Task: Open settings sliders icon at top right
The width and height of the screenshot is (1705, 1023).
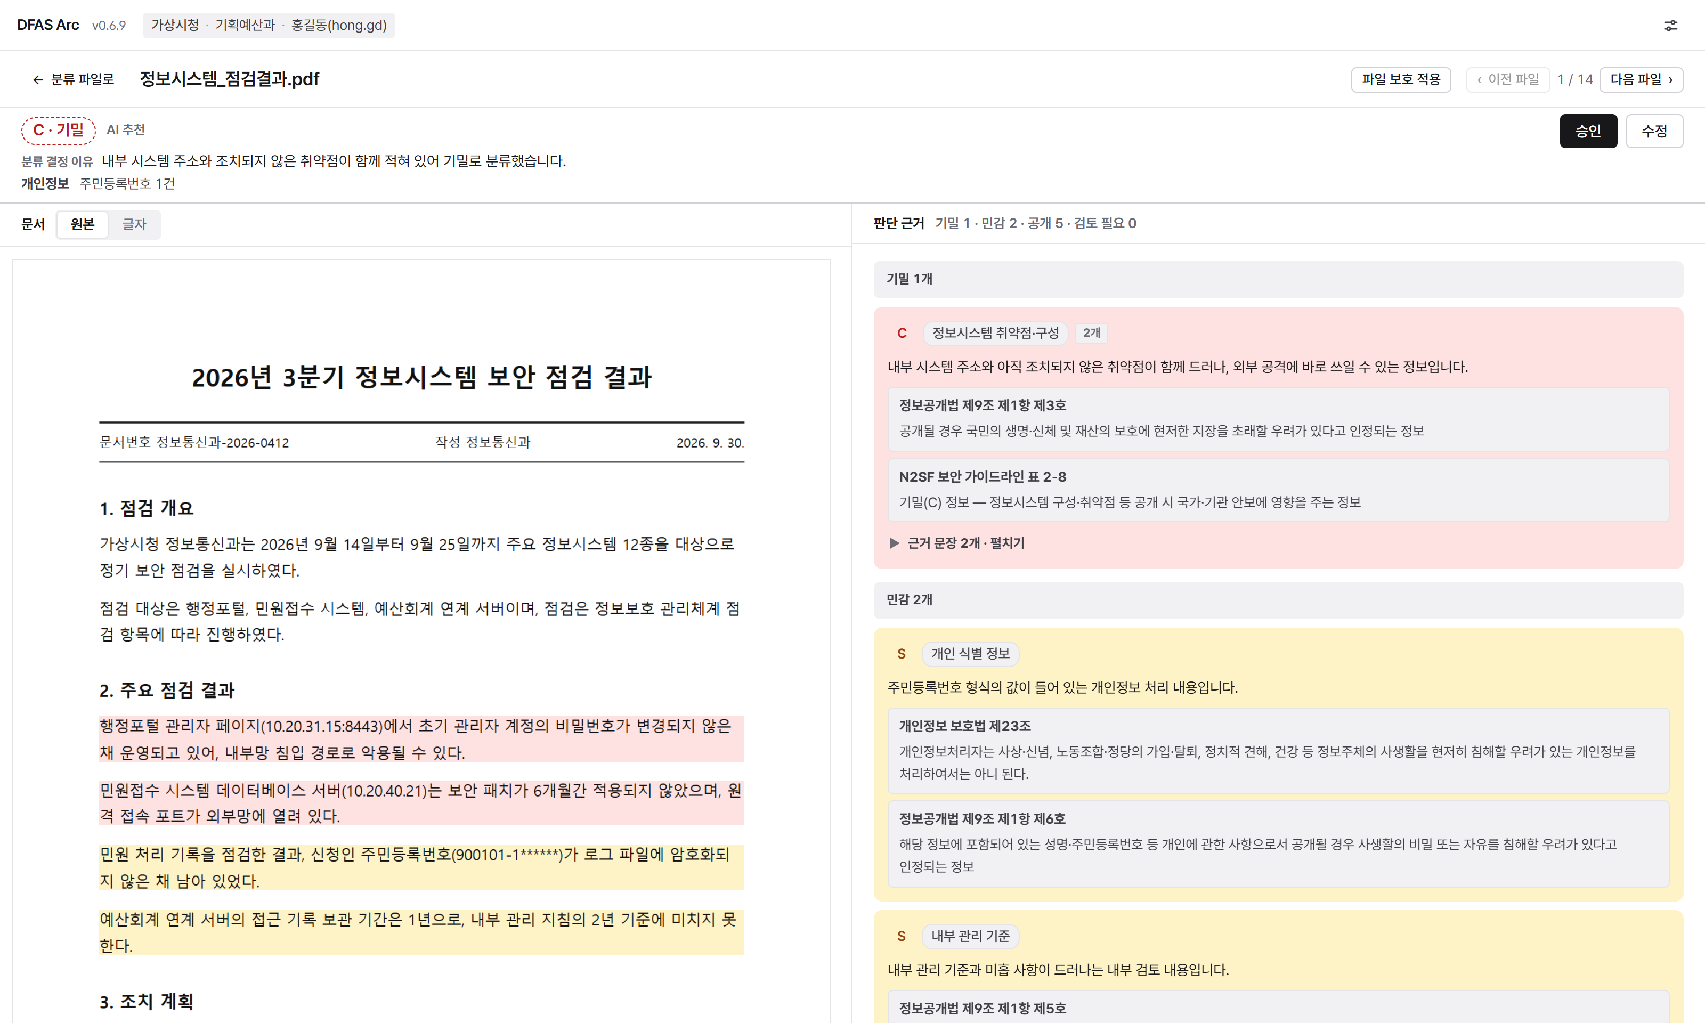Action: click(1670, 26)
